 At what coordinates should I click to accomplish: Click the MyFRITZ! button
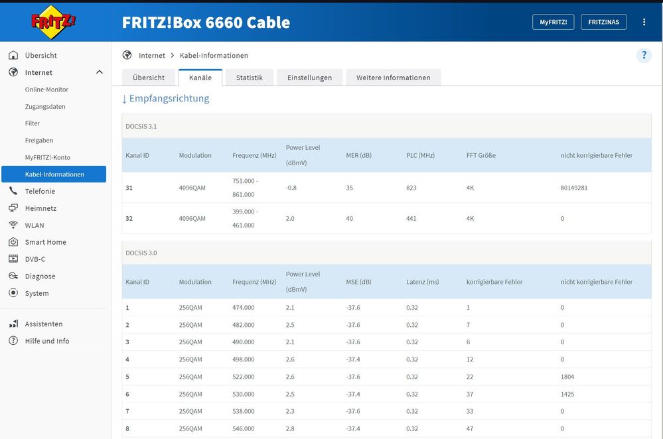[x=553, y=22]
